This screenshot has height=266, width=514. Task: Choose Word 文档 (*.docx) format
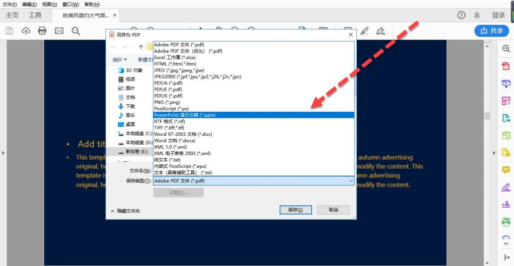[253, 140]
